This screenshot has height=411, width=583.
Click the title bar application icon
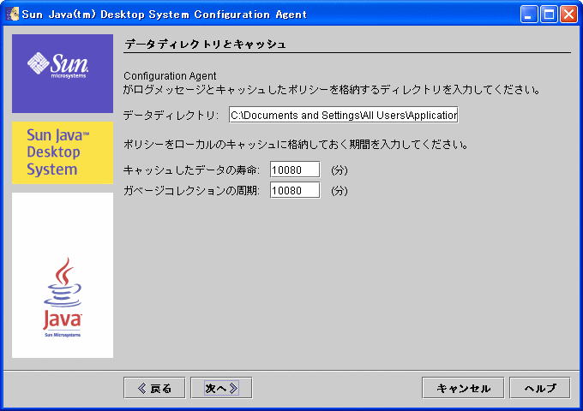click(12, 14)
